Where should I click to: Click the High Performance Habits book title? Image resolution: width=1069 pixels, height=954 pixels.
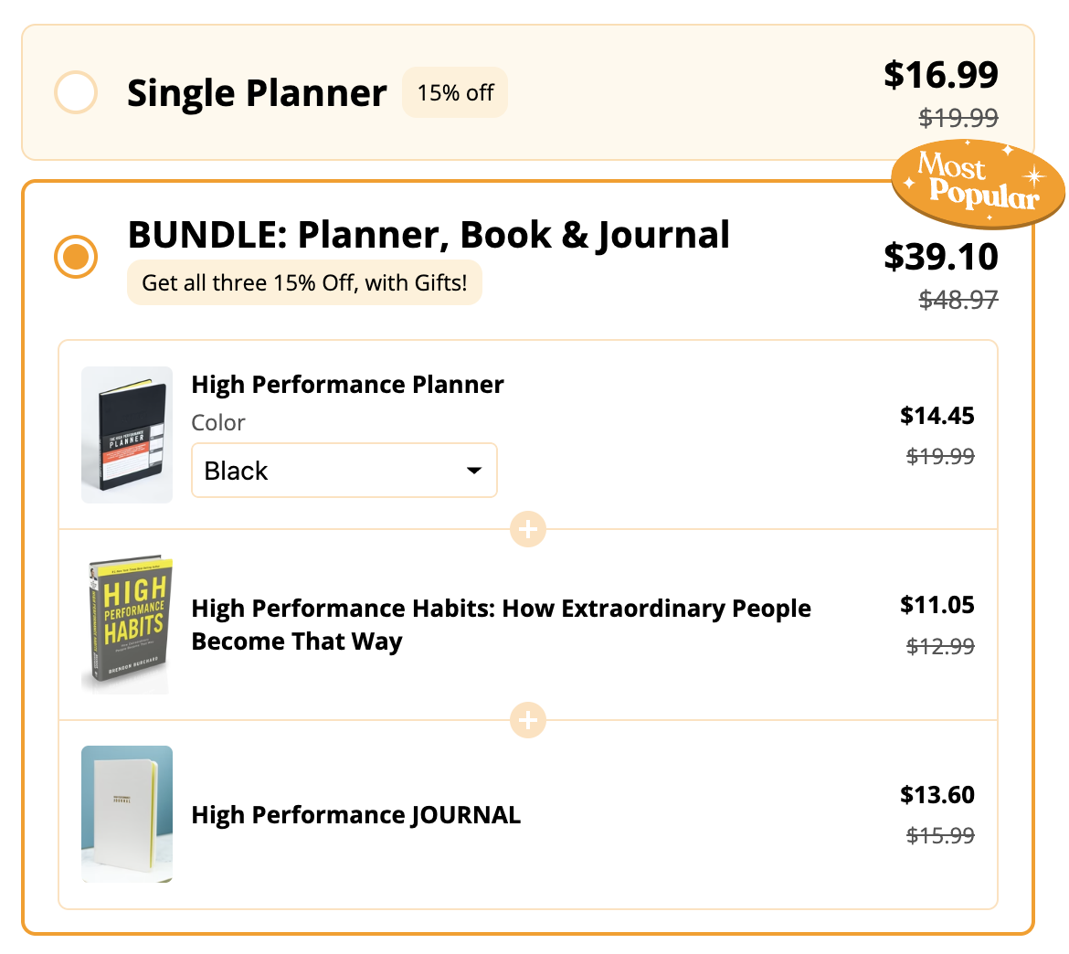click(501, 625)
